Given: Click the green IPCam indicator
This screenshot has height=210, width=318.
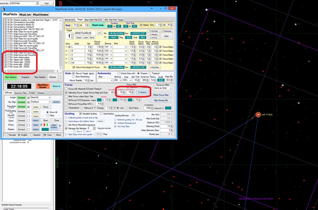Looking at the screenshot, I should point(47,125).
